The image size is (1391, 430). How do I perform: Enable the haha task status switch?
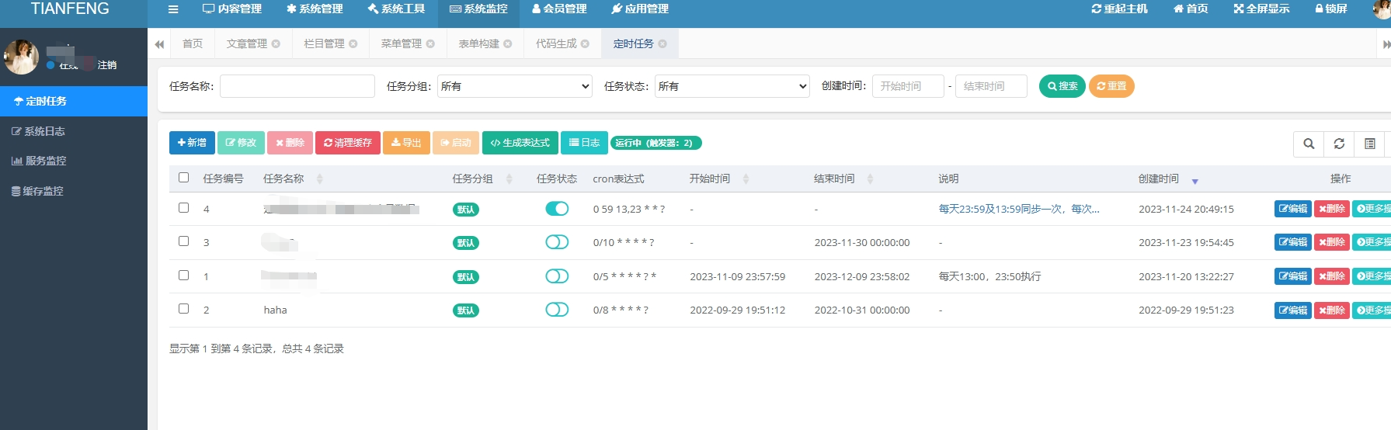[x=557, y=310]
